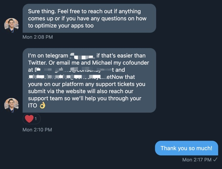Click the word 'ITO' in the last line

point(33,105)
